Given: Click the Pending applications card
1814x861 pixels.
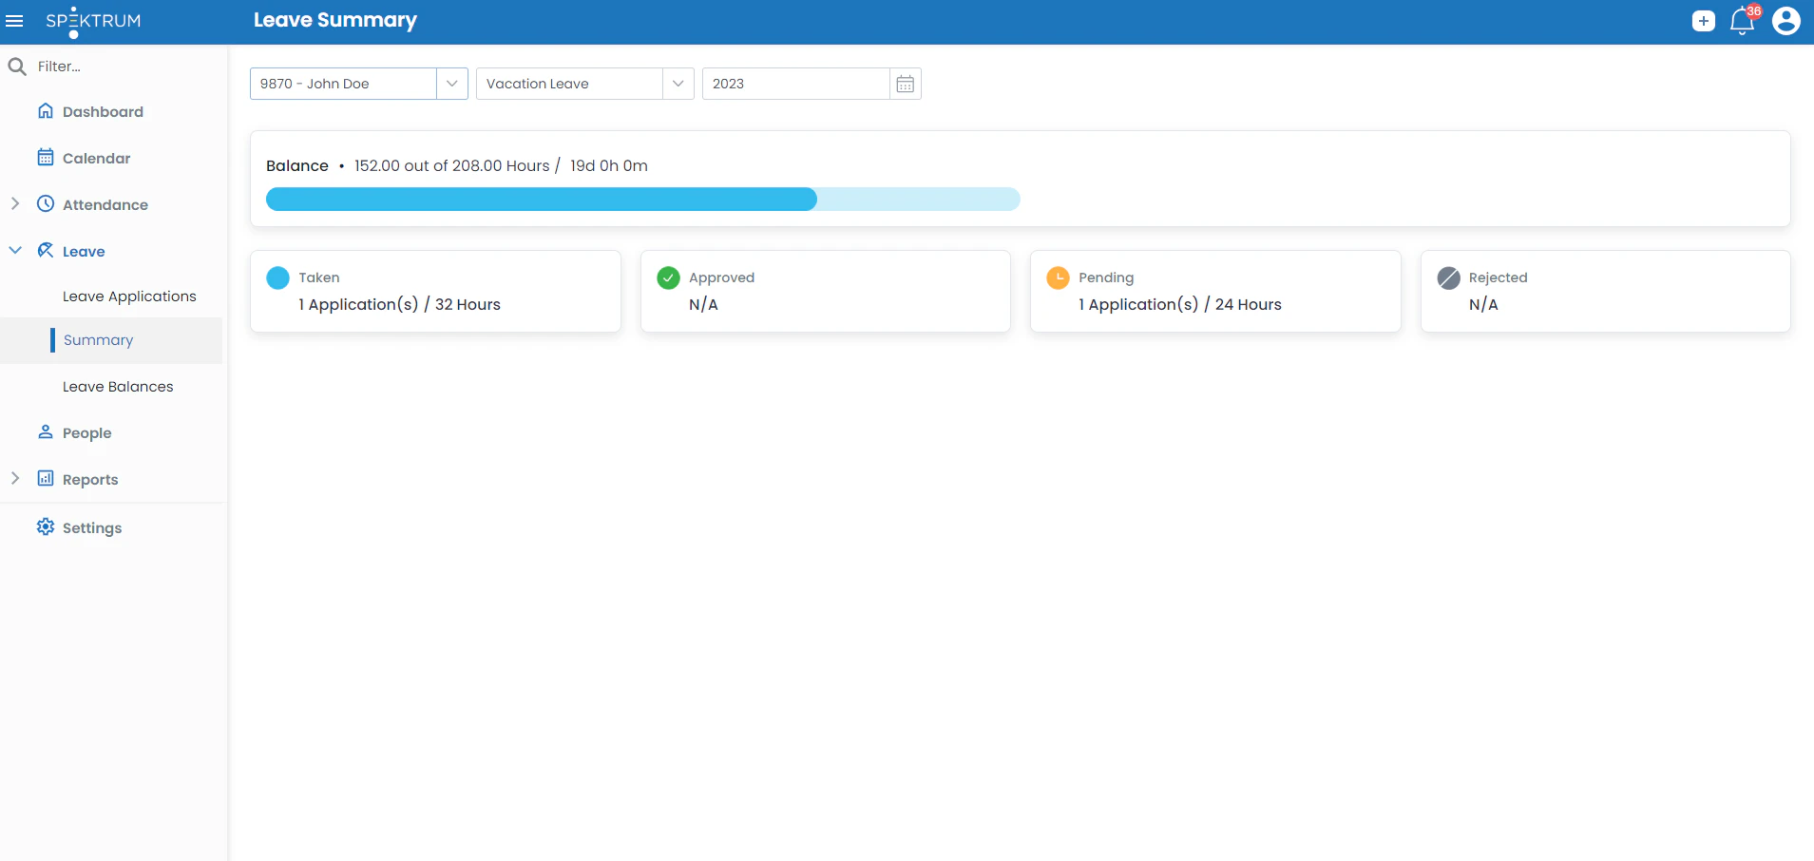Looking at the screenshot, I should click(1215, 291).
